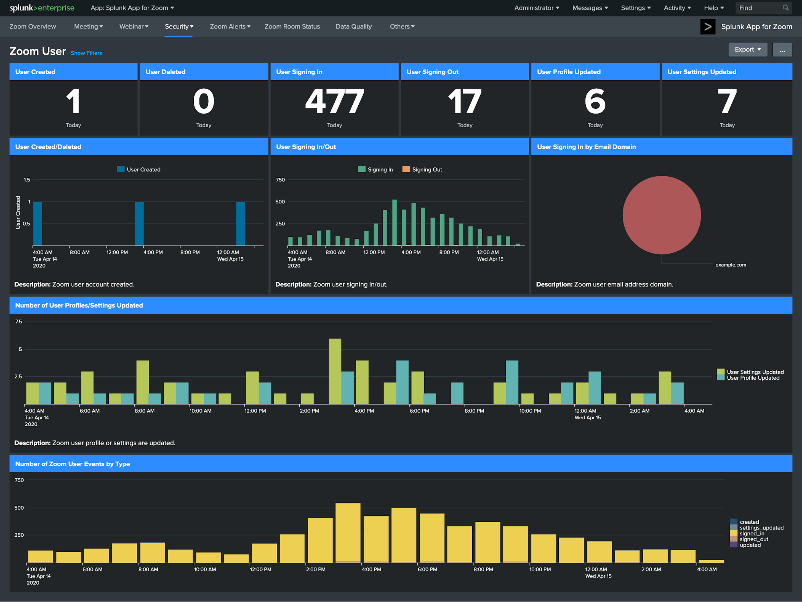The image size is (802, 602).
Task: Toggle the User Created legend swatch
Action: tap(120, 169)
